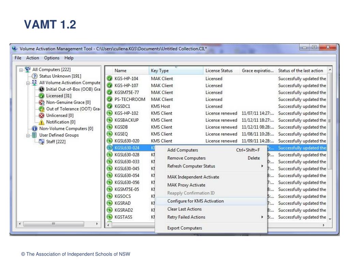
Task: Click the renewed icon beside KGS-HP-102
Action: click(109, 113)
